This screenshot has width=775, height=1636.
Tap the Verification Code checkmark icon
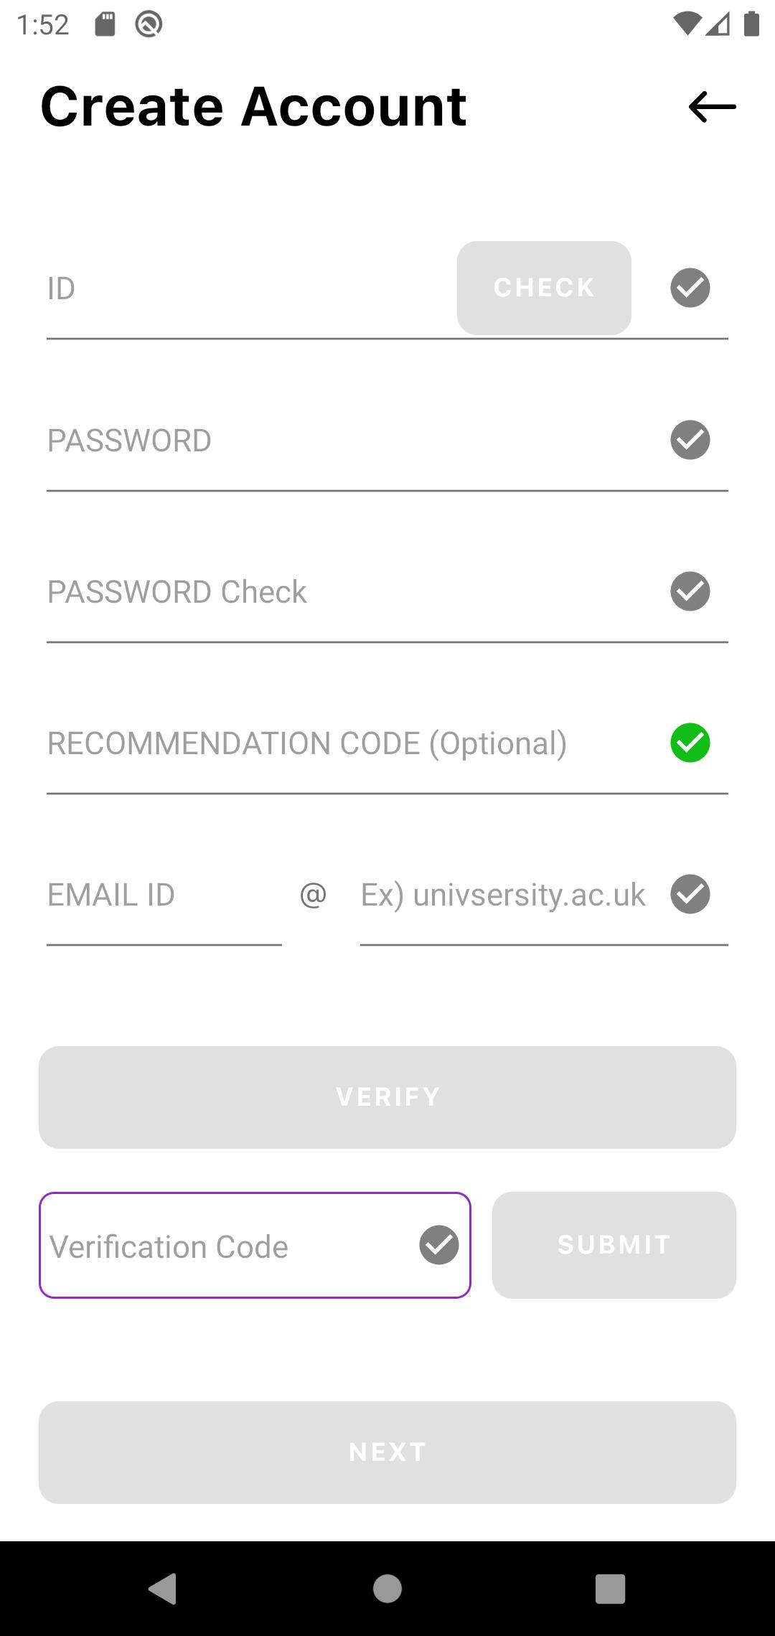(439, 1245)
